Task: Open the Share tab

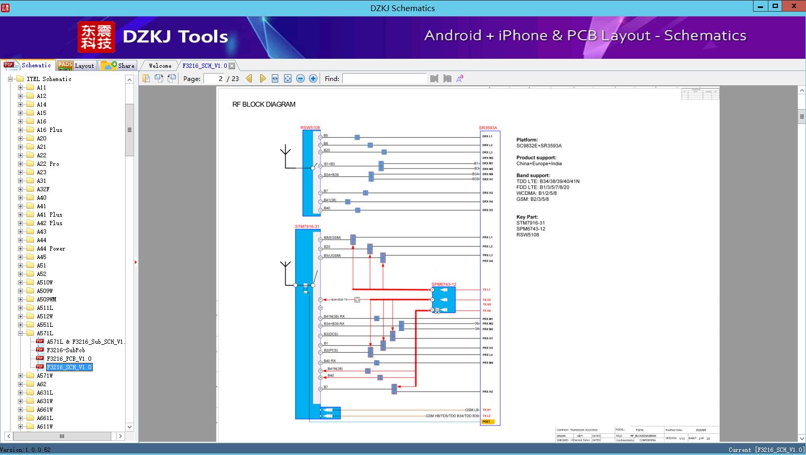Action: pos(118,66)
